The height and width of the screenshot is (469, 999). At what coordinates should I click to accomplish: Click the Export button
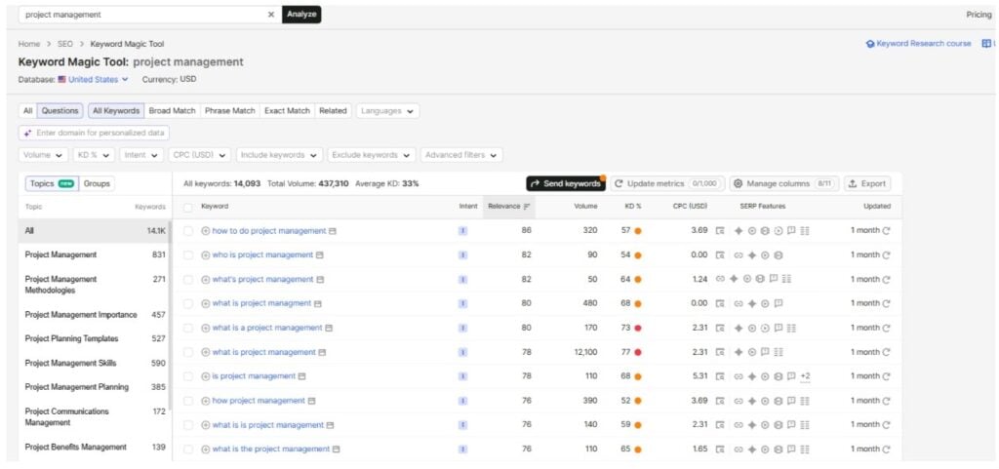[867, 183]
